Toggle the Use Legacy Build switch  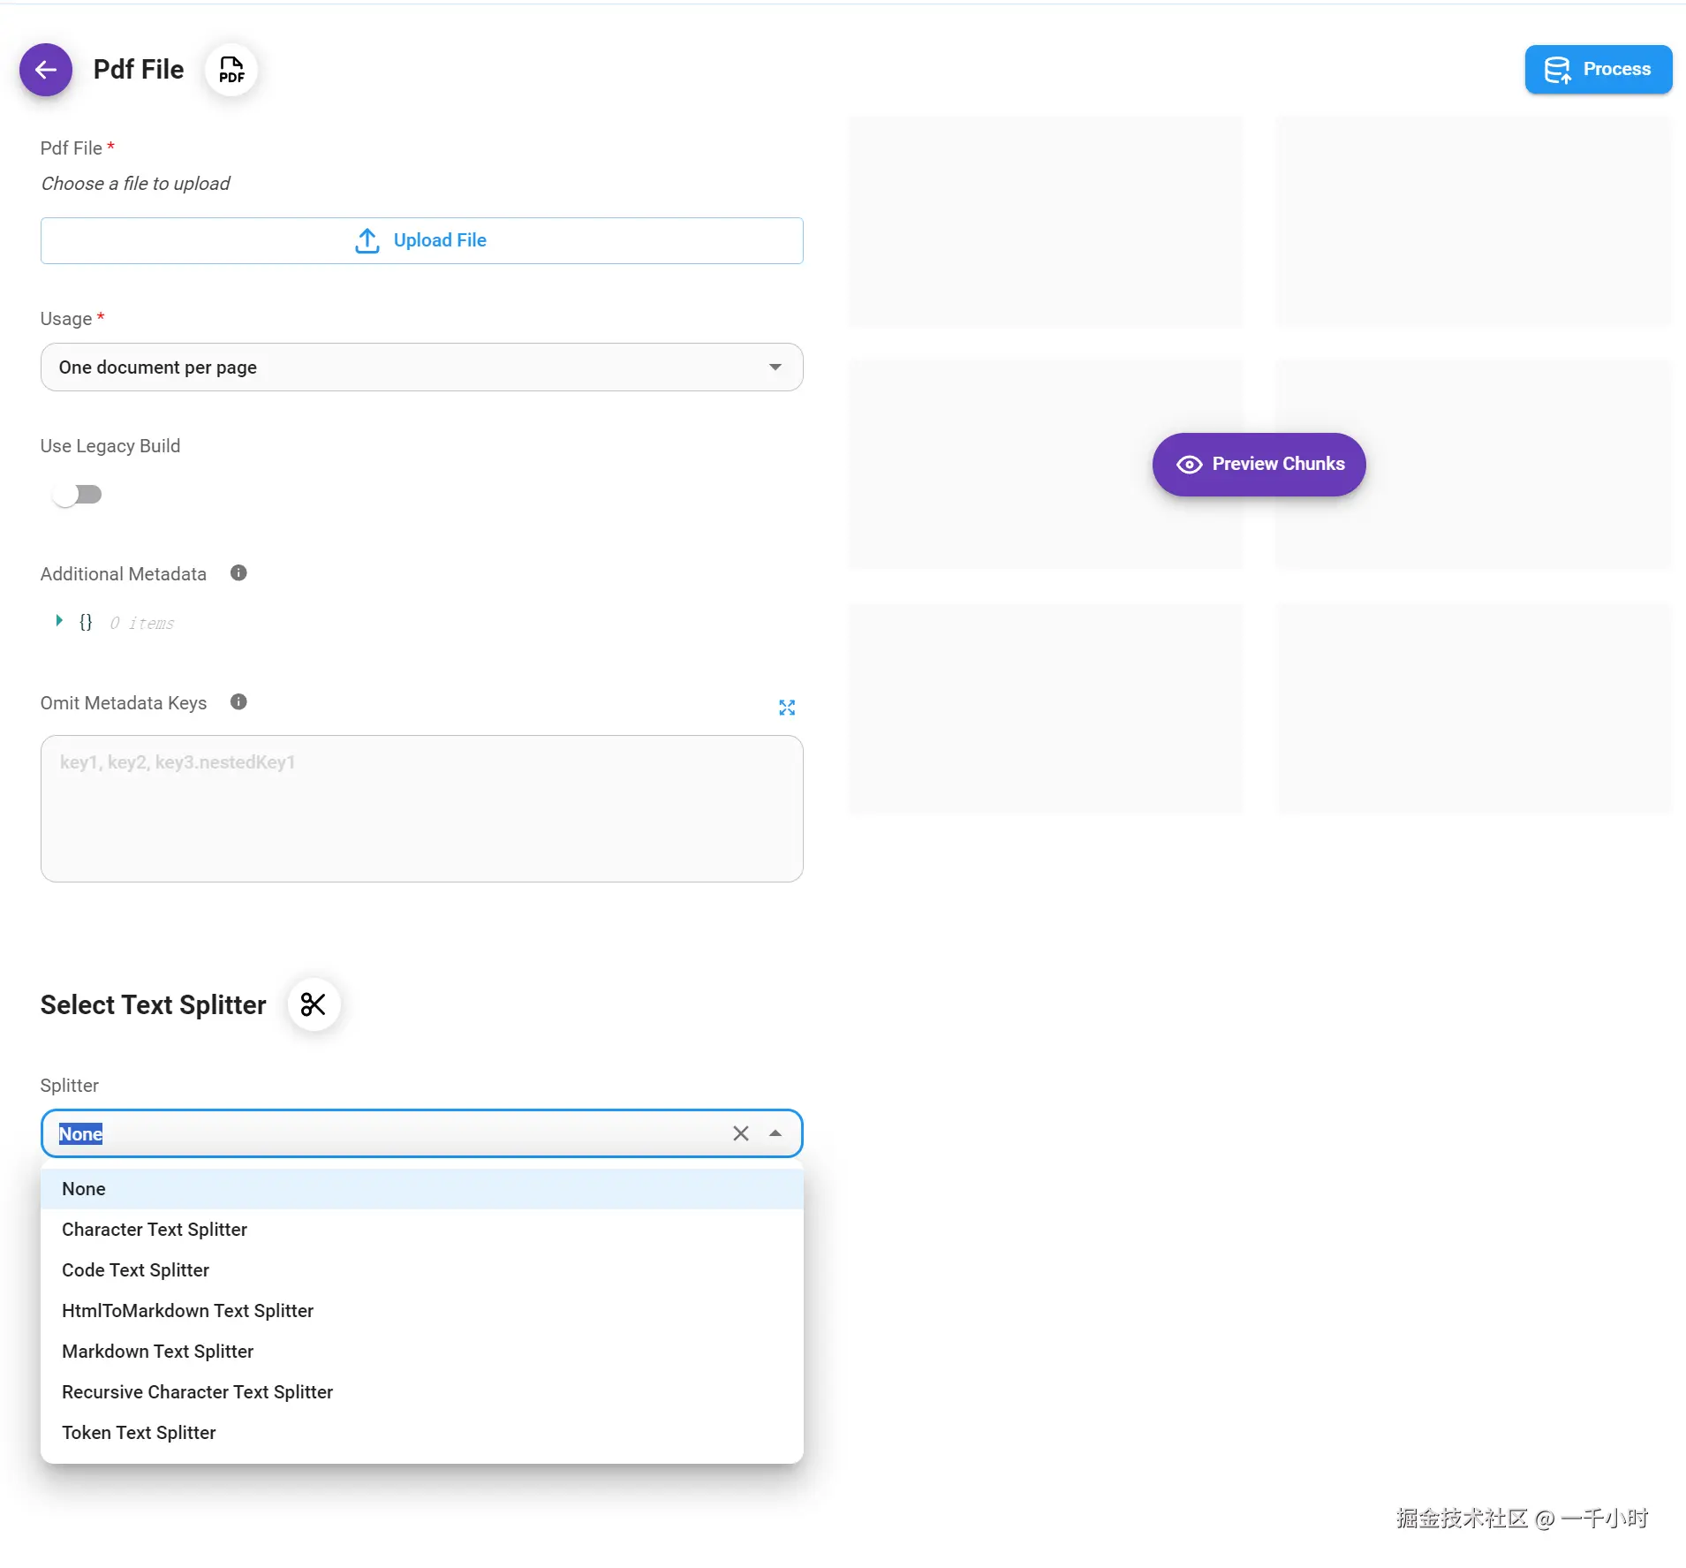(x=78, y=495)
